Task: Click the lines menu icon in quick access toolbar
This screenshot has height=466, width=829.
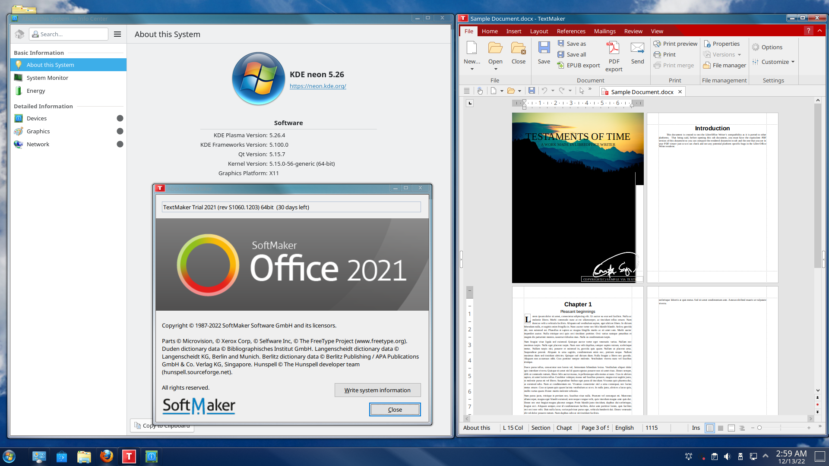Action: coord(467,91)
